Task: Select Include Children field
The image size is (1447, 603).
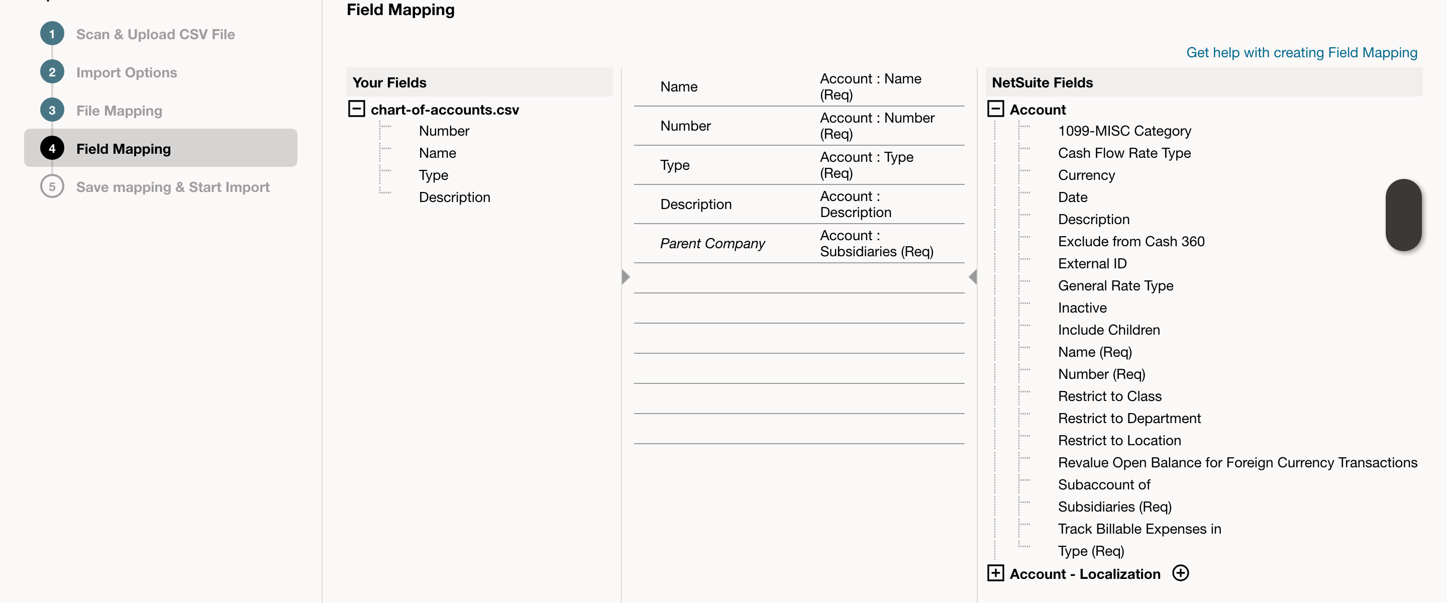Action: (1108, 330)
